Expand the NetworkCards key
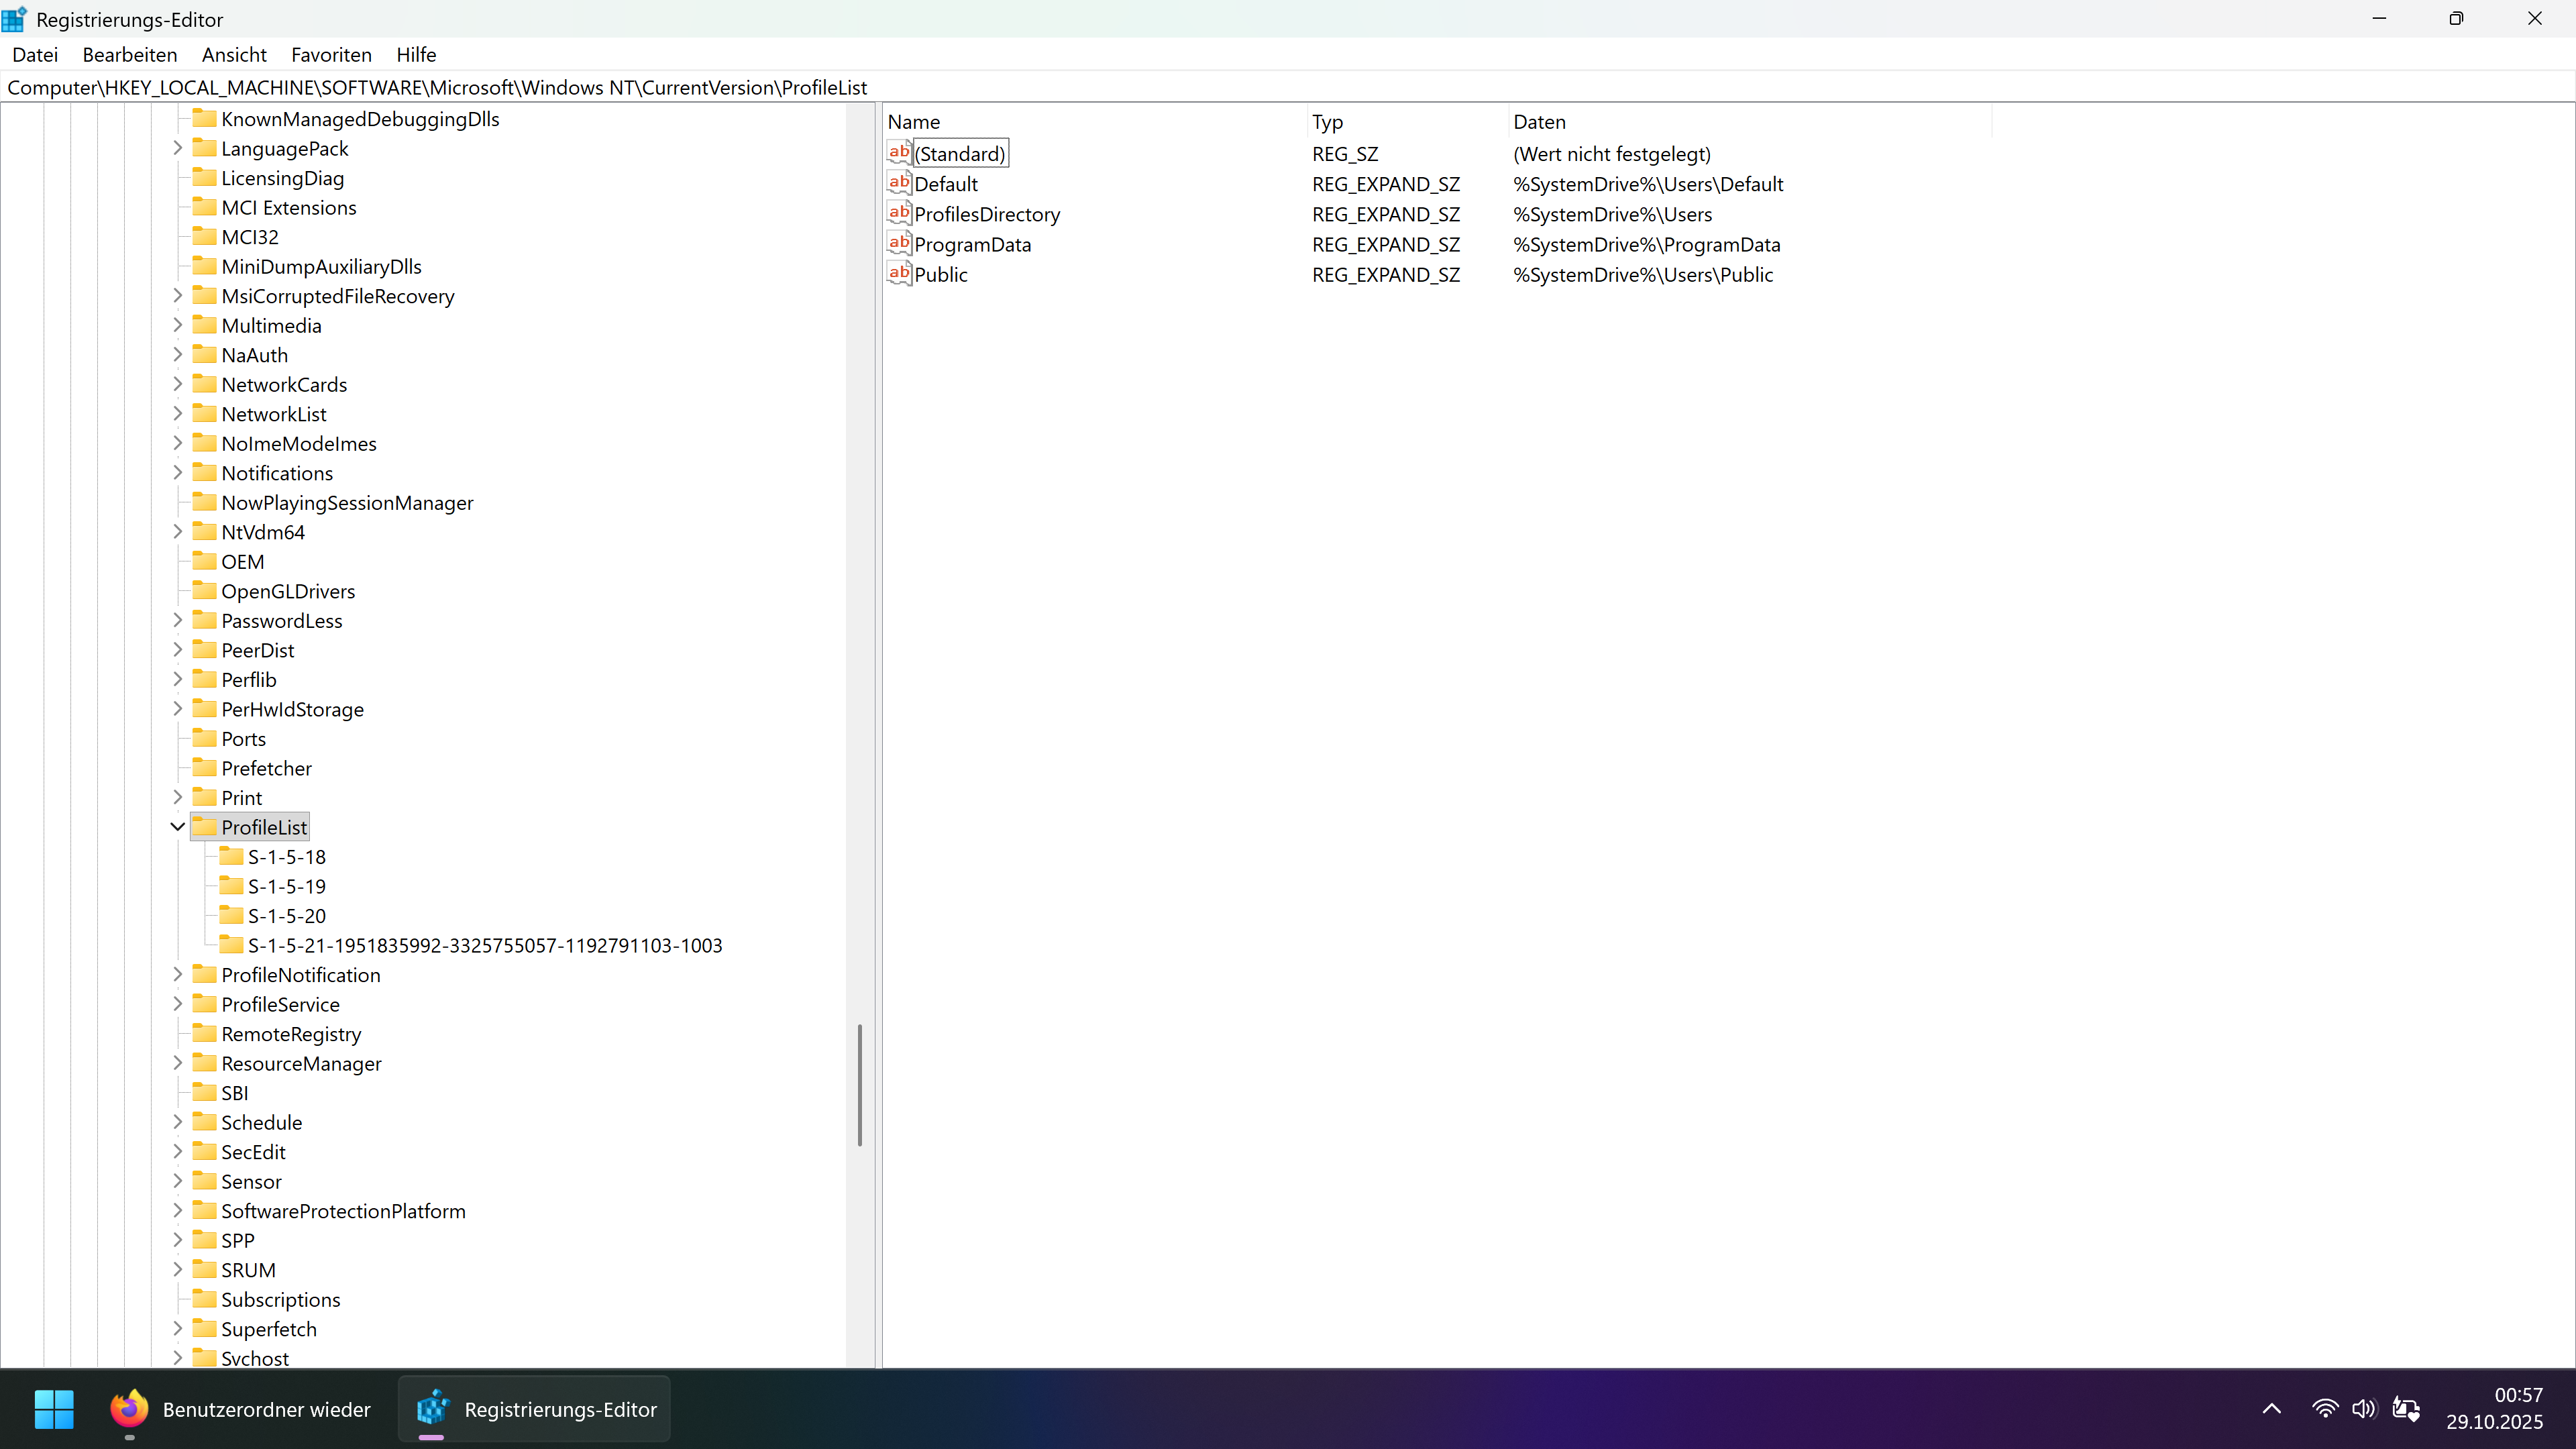 point(178,384)
